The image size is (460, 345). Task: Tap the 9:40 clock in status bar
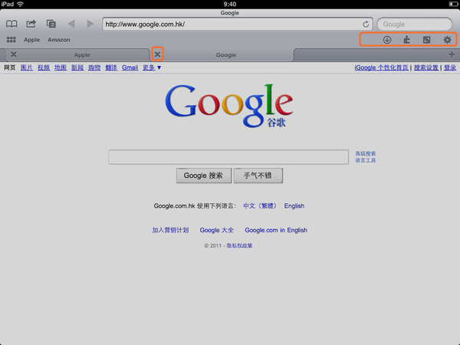tap(230, 4)
